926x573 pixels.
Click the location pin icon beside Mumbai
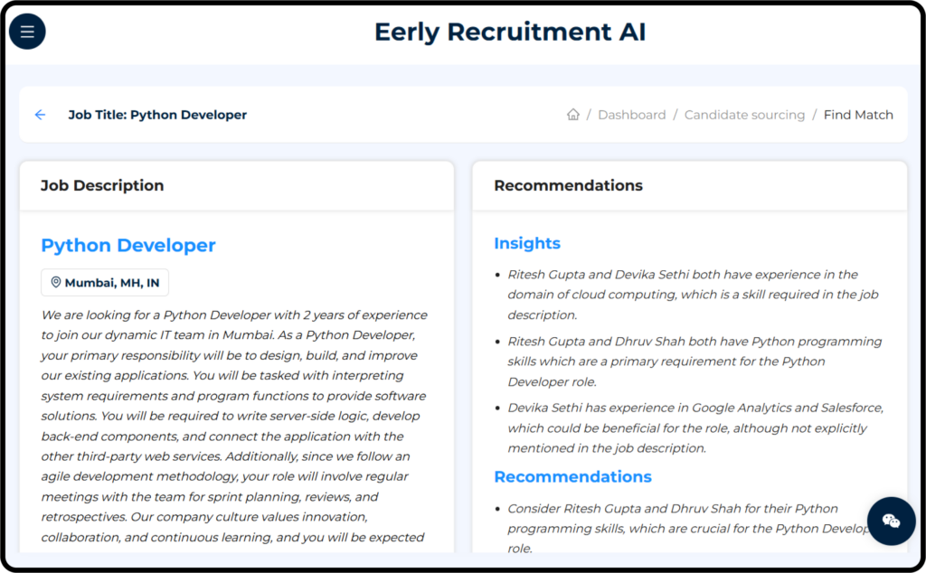(56, 283)
